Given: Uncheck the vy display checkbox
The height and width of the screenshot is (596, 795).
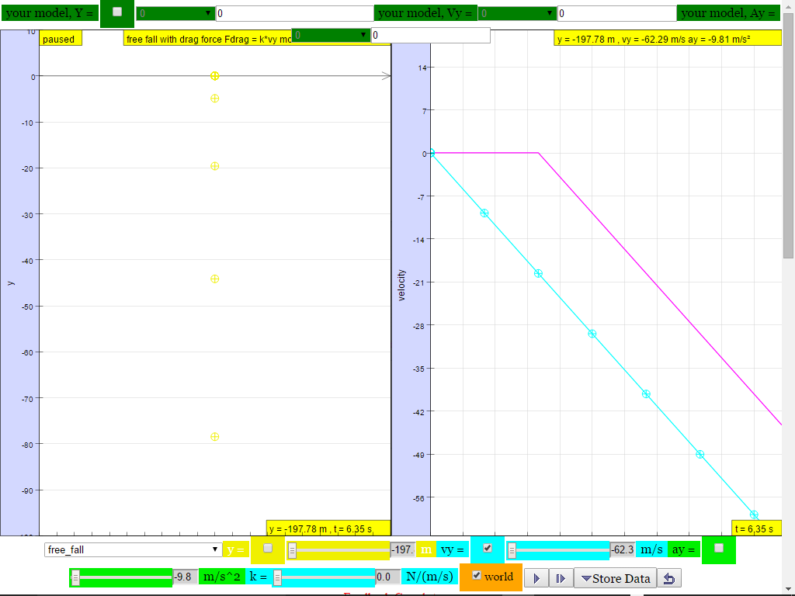Looking at the screenshot, I should 488,548.
